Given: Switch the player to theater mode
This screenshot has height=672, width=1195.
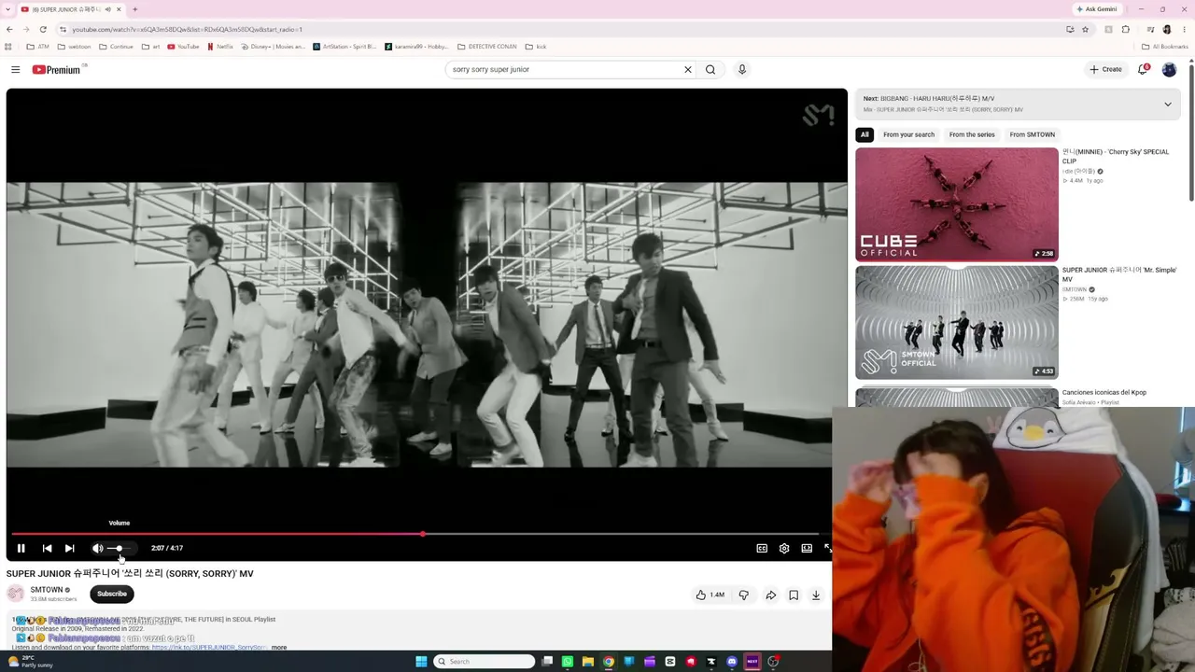Looking at the screenshot, I should click(x=807, y=548).
